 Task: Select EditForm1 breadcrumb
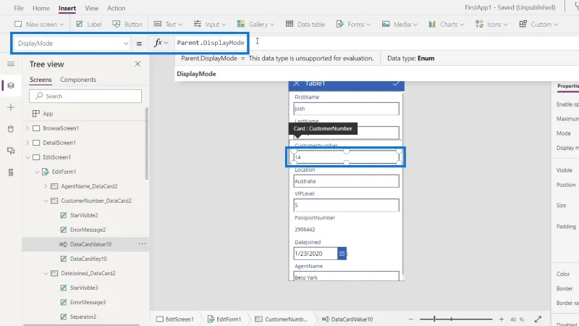click(224, 319)
